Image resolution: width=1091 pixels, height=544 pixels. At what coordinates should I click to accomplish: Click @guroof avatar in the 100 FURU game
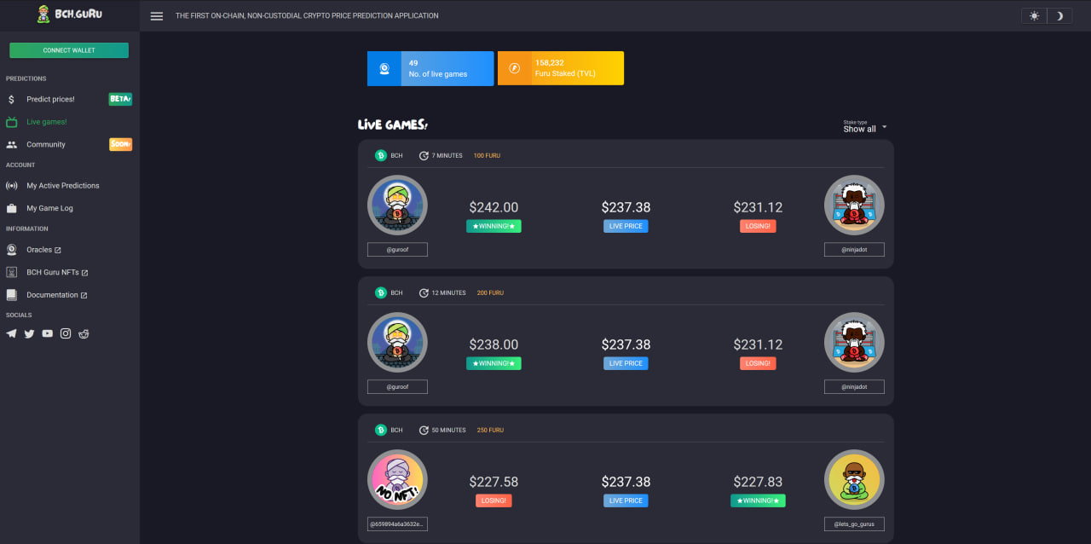(397, 205)
